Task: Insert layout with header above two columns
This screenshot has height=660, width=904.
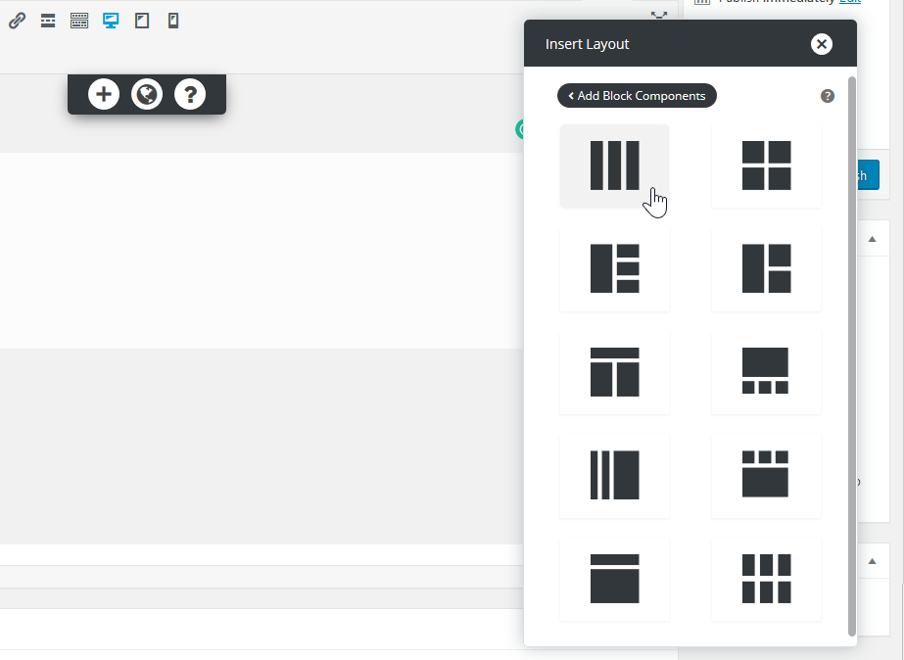Action: point(614,372)
